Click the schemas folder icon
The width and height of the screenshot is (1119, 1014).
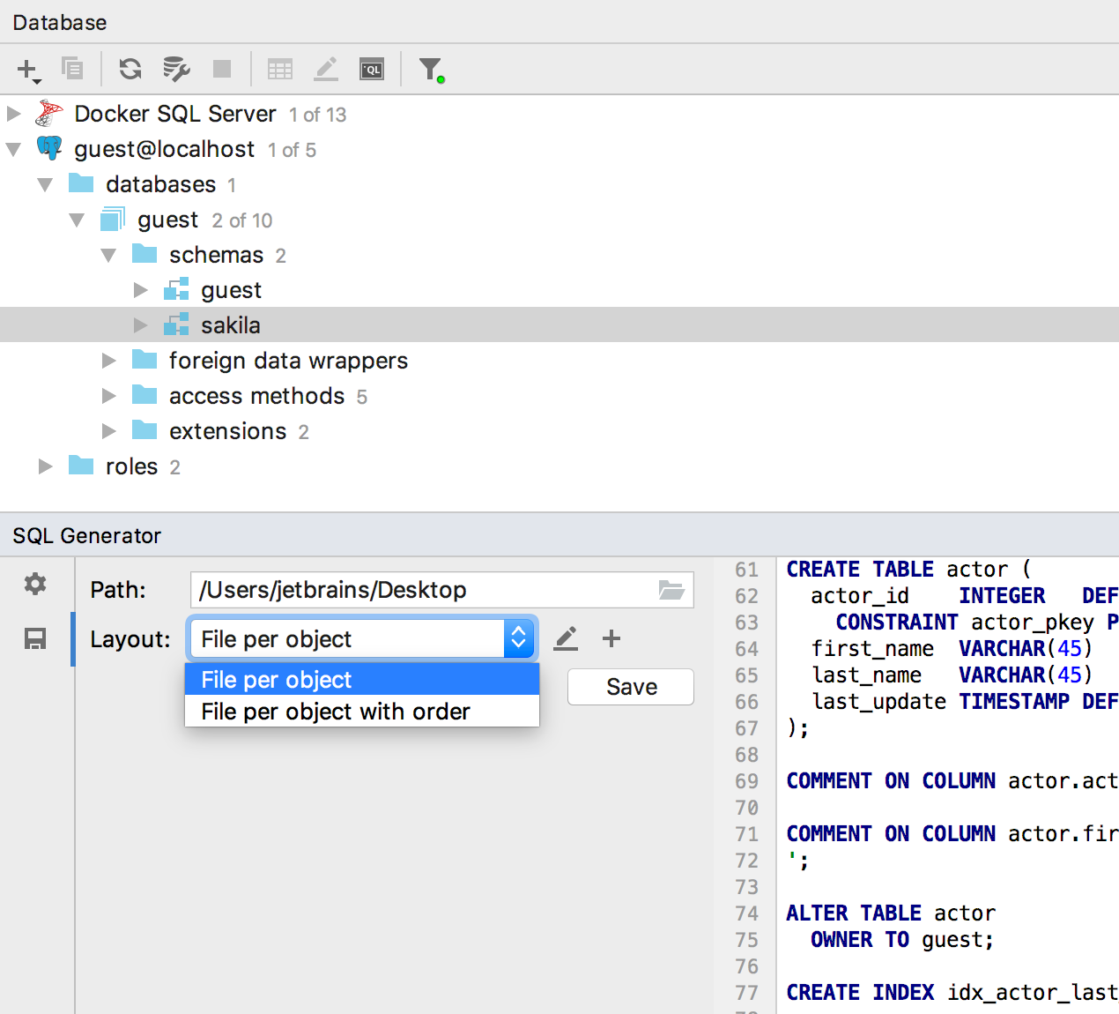pos(145,254)
